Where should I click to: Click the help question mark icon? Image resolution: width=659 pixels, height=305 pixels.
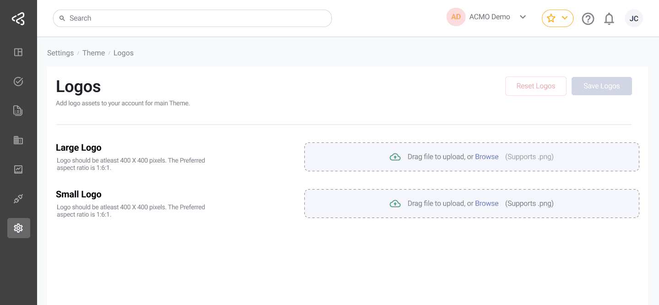[x=588, y=19]
